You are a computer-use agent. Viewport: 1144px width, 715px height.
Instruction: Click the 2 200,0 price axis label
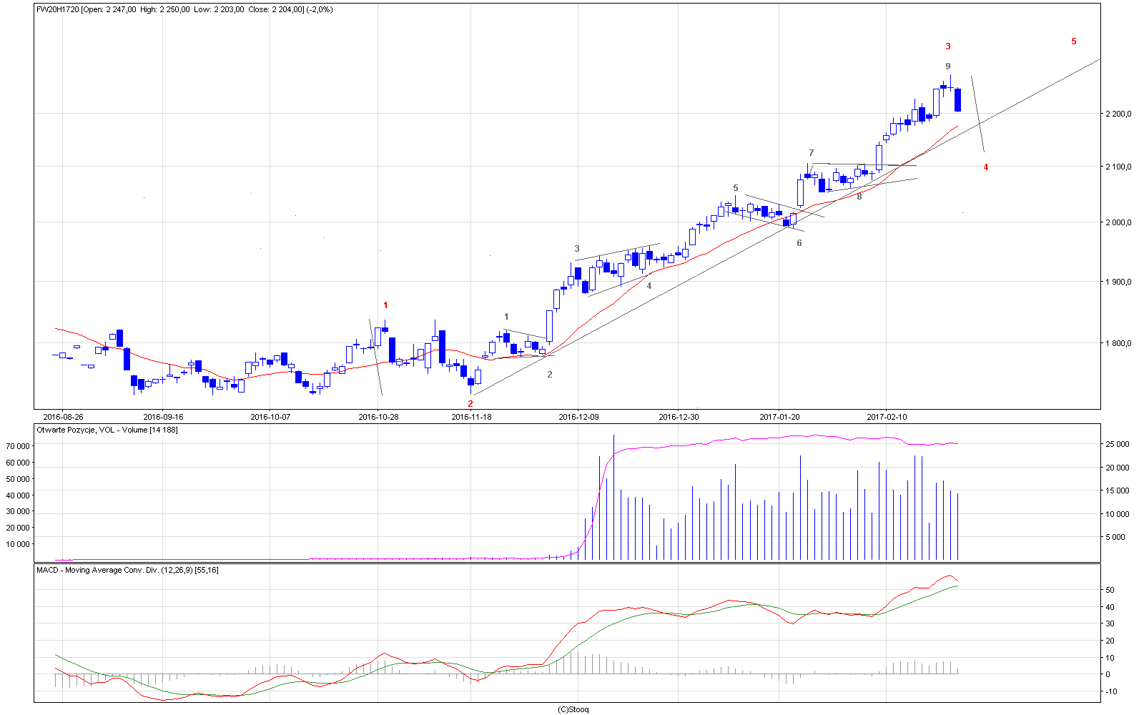tap(1119, 114)
